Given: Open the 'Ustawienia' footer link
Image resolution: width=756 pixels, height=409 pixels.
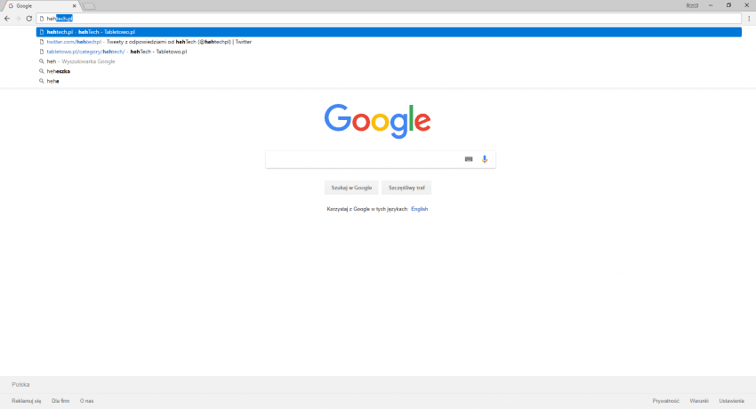Looking at the screenshot, I should [x=731, y=401].
